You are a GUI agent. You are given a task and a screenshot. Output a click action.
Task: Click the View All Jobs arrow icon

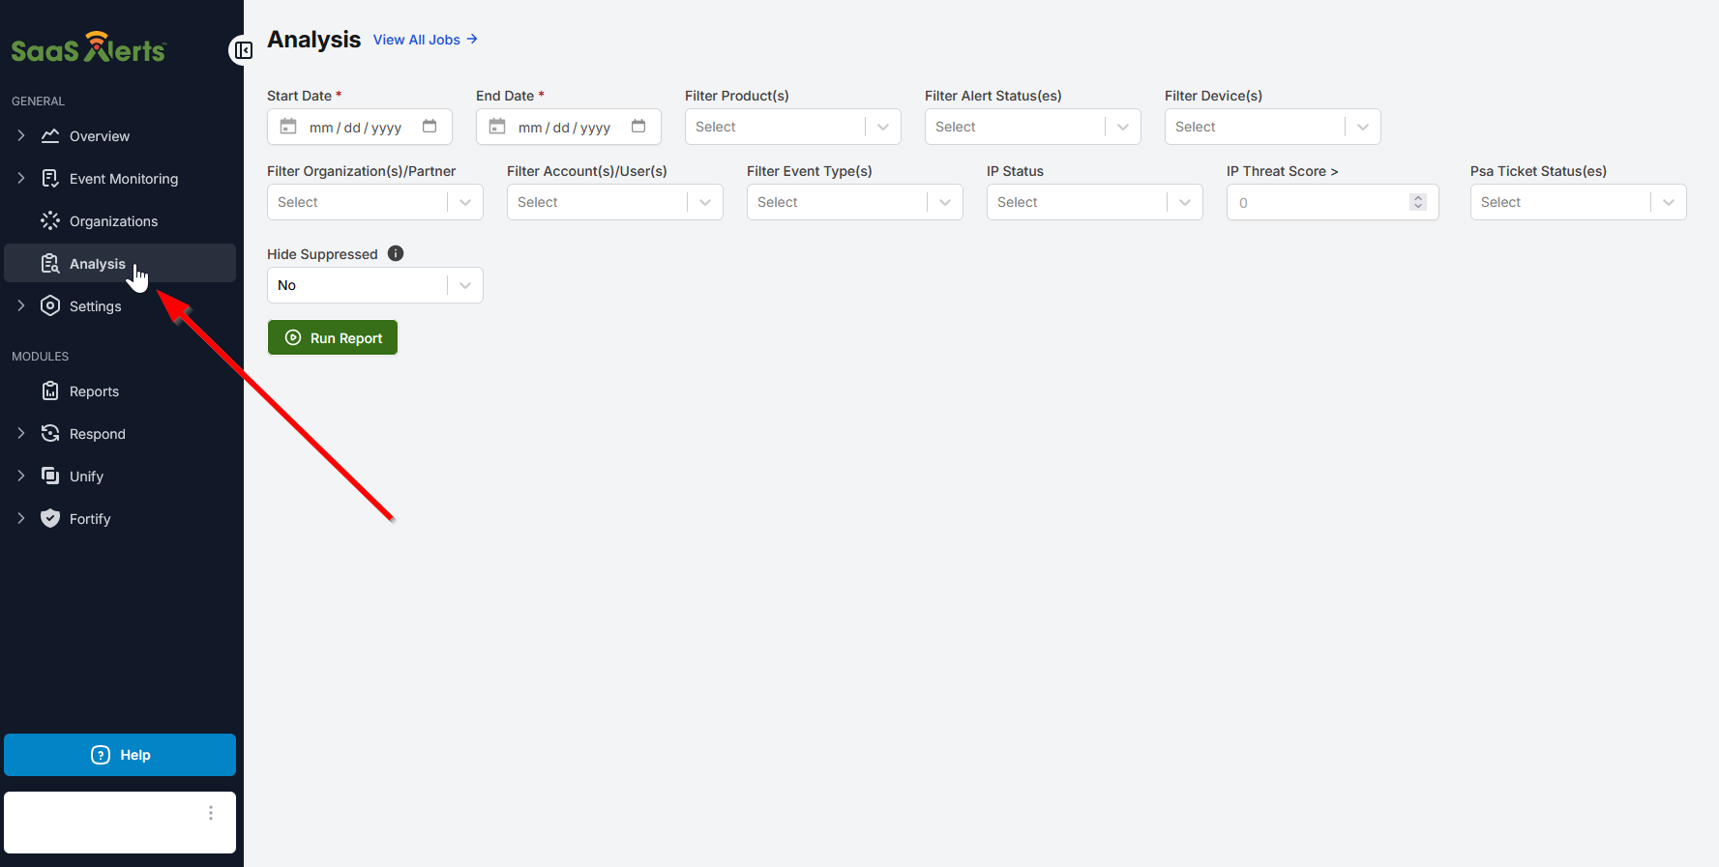tap(472, 40)
